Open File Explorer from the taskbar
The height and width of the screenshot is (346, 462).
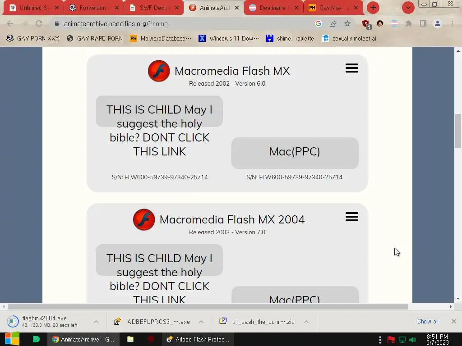130,339
